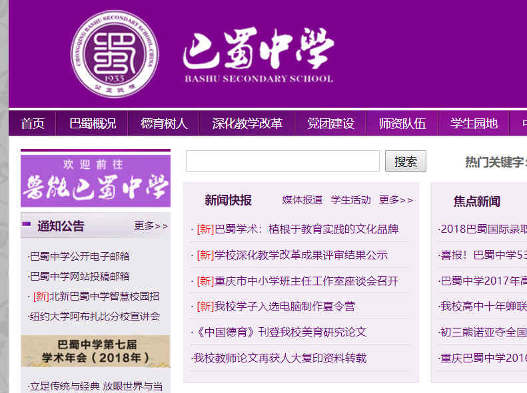Open 巴蜀中学网站投稿邮箱 notice
This screenshot has height=393, width=527.
79,277
